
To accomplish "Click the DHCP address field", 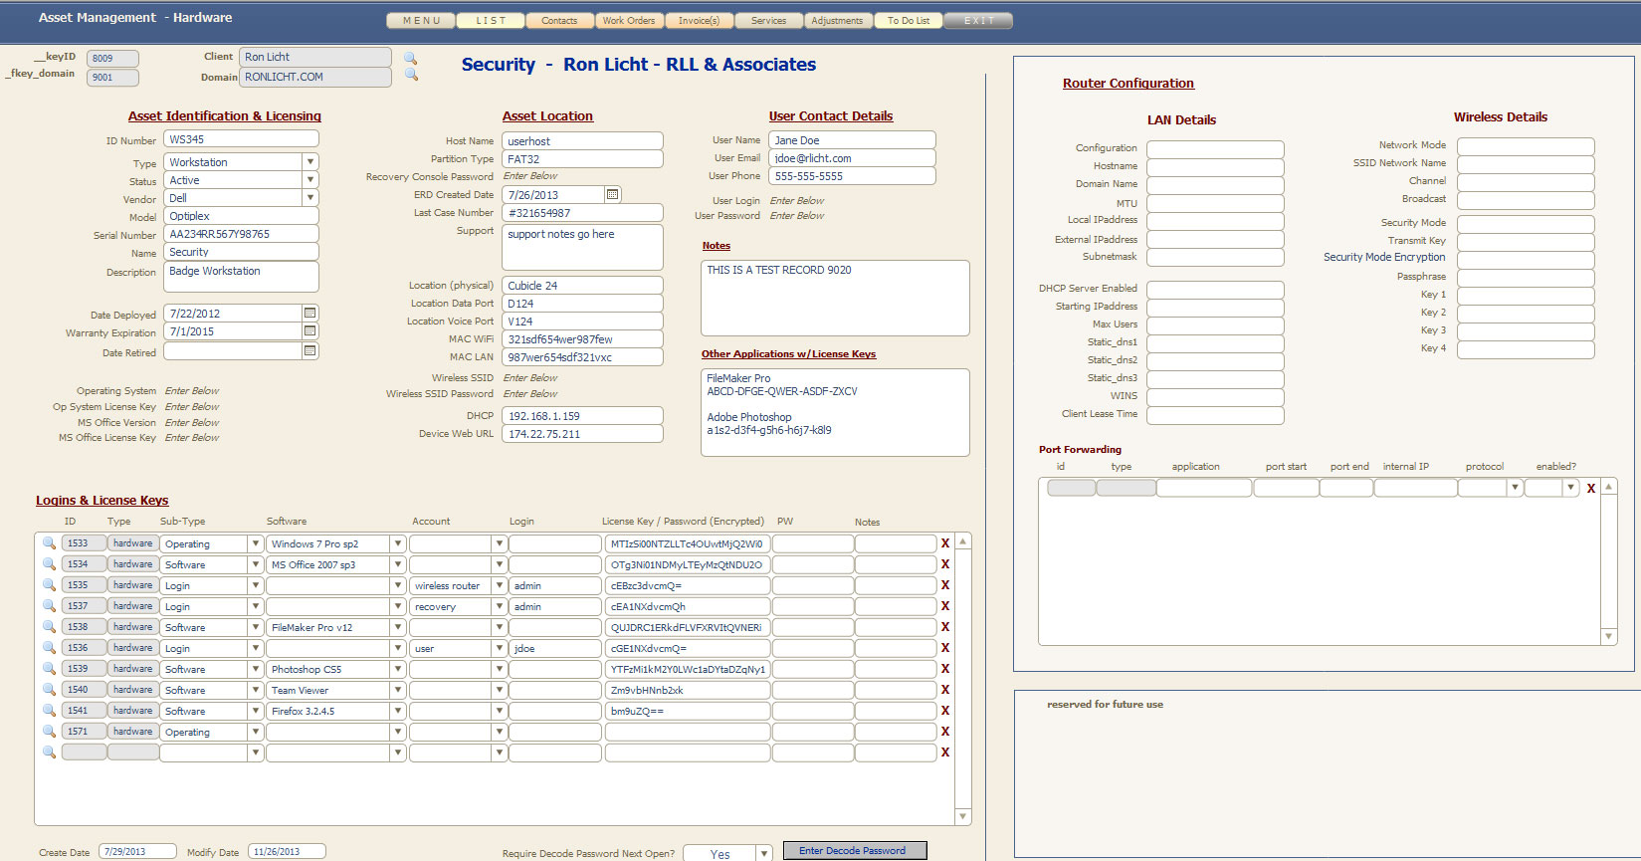I will click(x=582, y=416).
